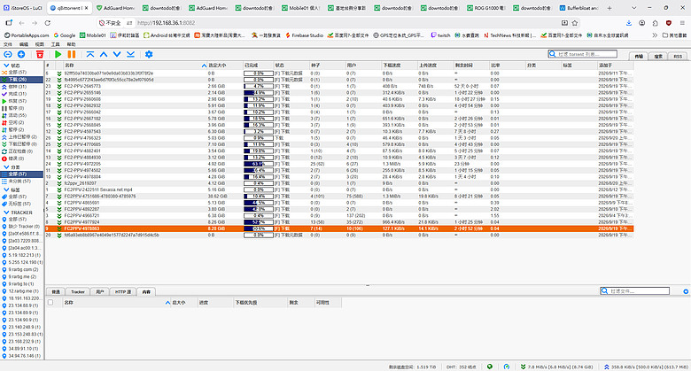Click the orange pause icon in toolbar
Image resolution: width=691 pixels, height=371 pixels.
72,54
